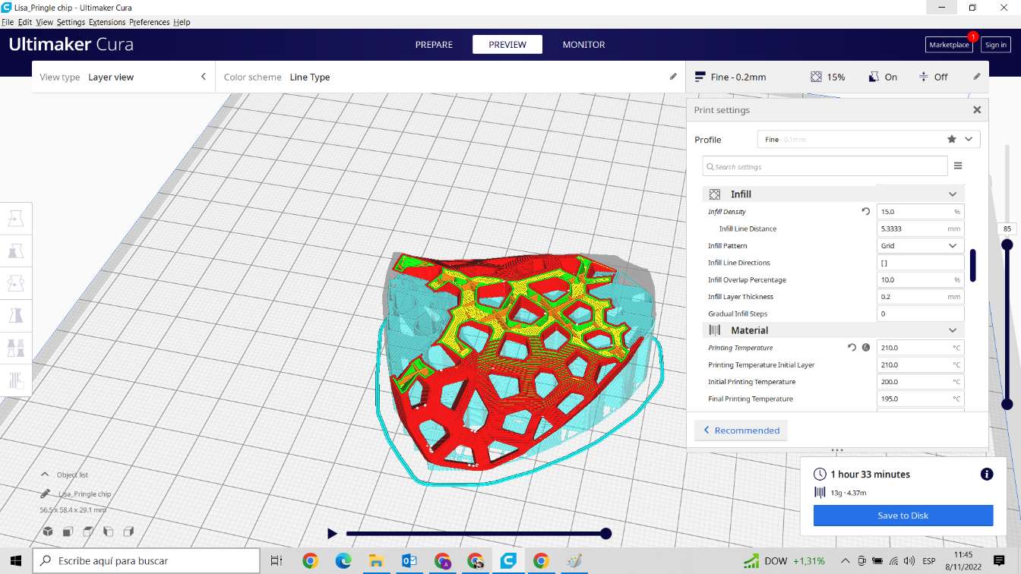This screenshot has width=1021, height=574.
Task: Click the upper layer slider handle
Action: click(x=1007, y=244)
